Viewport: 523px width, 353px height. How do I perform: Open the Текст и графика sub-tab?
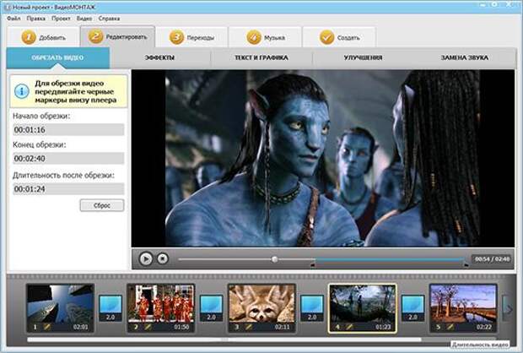[261, 57]
